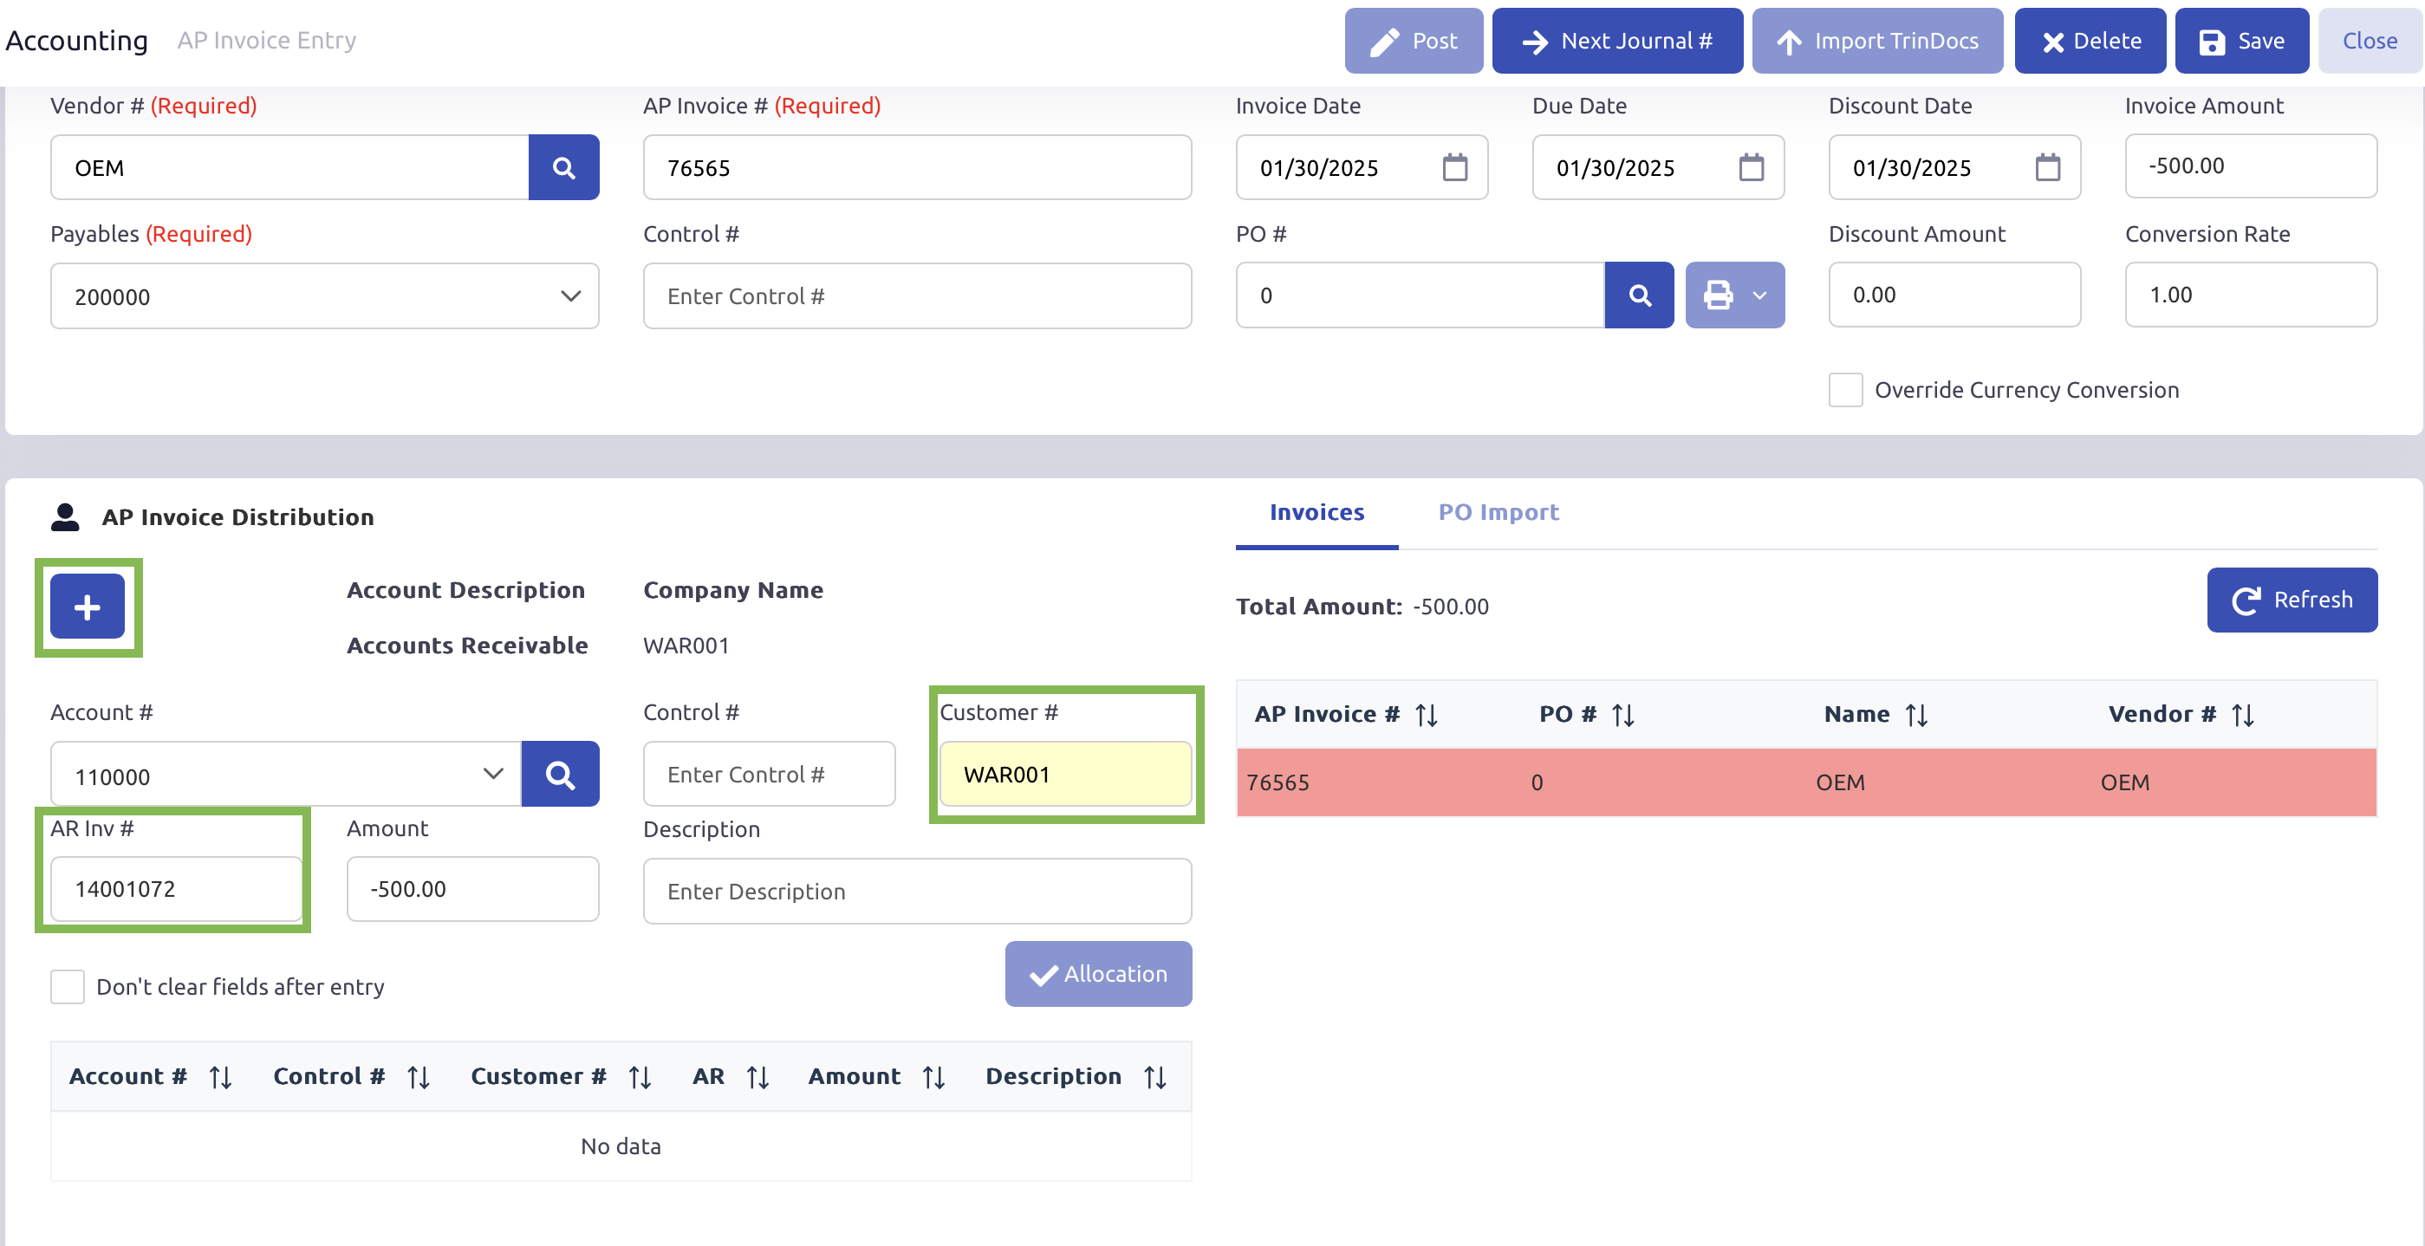This screenshot has height=1246, width=2425.
Task: Click the AR Inv # input field
Action: coord(177,889)
